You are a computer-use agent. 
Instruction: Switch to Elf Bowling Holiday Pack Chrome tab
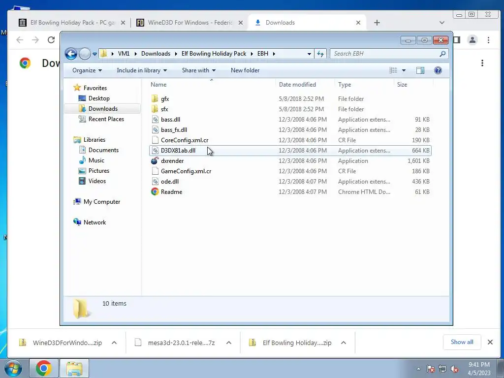[71, 23]
